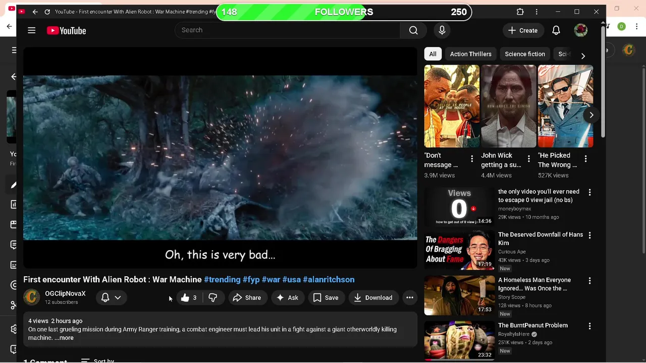Open subscription notification bell dropdown

coord(111,297)
